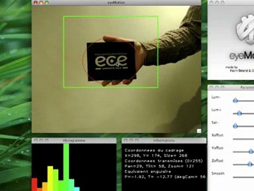Adjust the Yoffset slider handle
Image resolution: width=254 pixels, height=191 pixels.
[251, 151]
